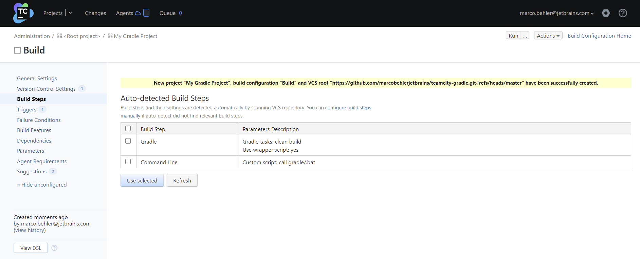The height and width of the screenshot is (259, 640).
Task: Click the TeamCity logo icon
Action: (23, 13)
